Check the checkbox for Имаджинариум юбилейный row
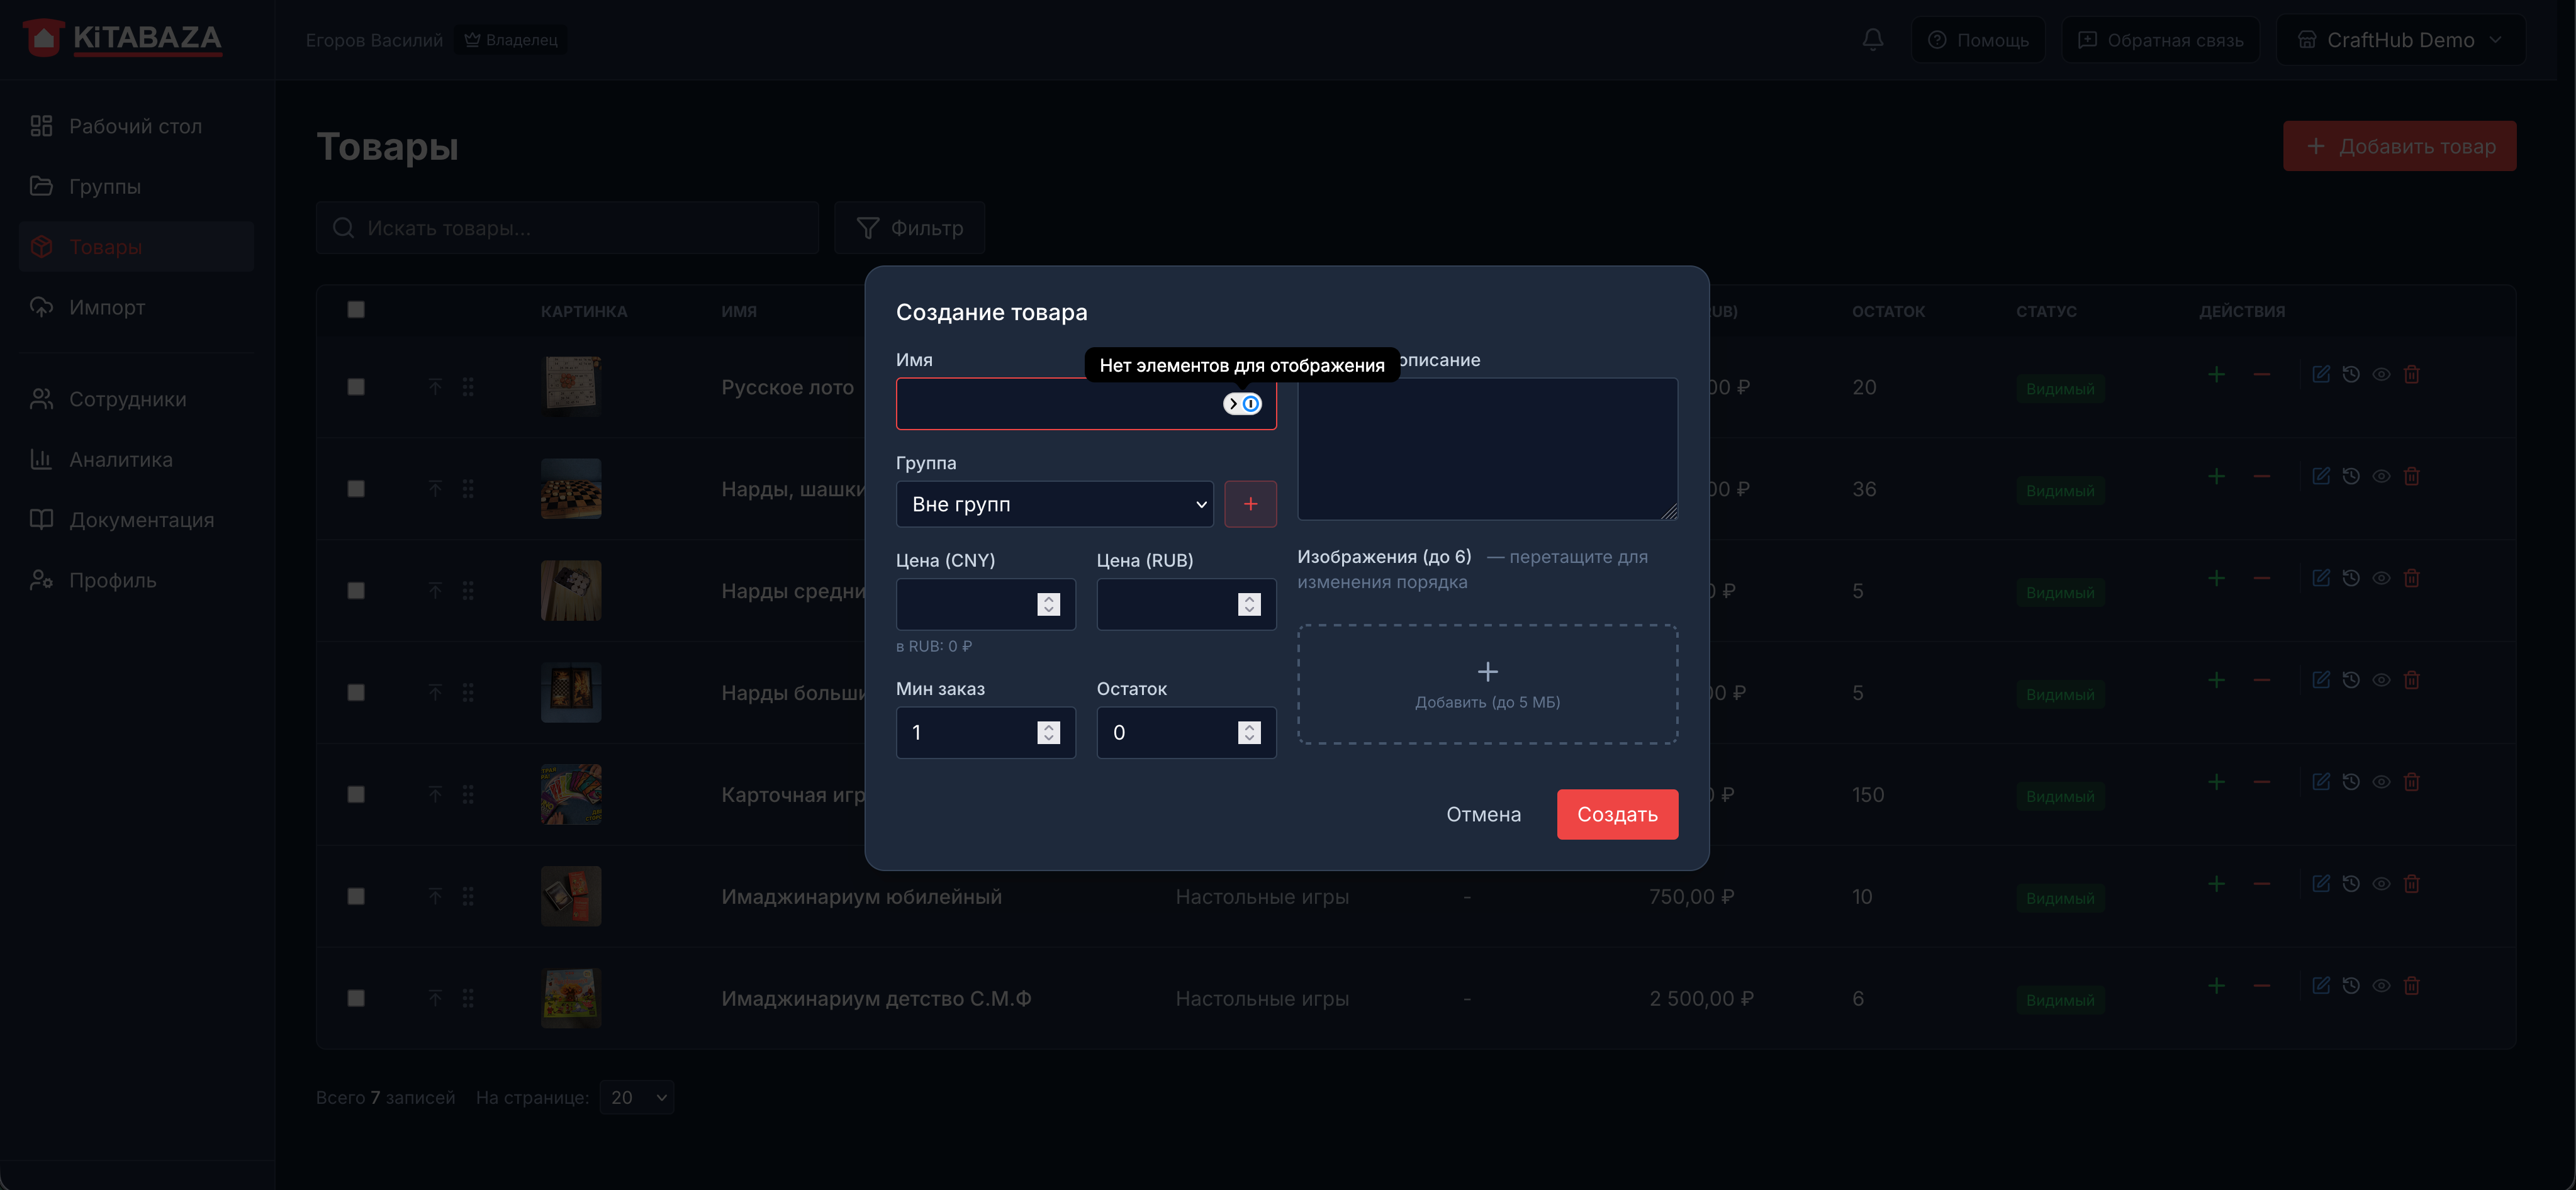The height and width of the screenshot is (1190, 2576). 356,897
